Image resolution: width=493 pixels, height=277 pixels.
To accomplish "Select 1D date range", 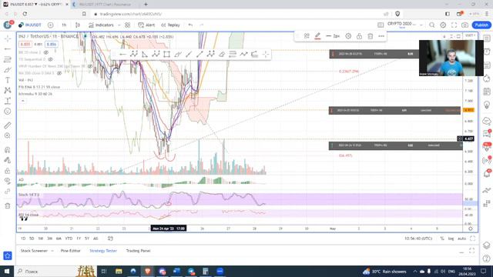I will (x=23, y=239).
